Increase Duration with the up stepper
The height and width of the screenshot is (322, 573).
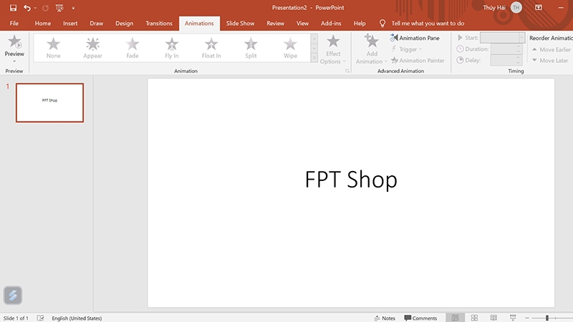519,47
